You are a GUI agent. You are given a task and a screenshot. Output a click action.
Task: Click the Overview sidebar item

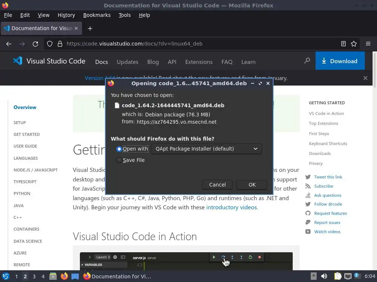tap(25, 108)
